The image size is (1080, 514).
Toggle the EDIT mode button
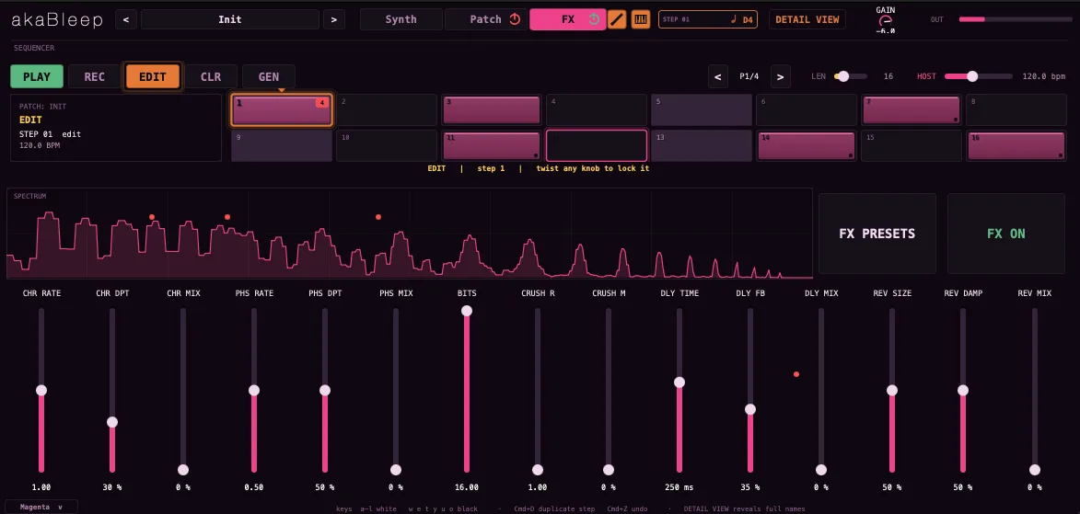pos(152,76)
